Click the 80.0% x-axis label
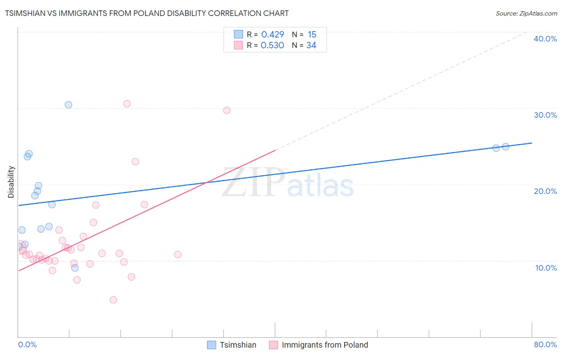 [545, 344]
